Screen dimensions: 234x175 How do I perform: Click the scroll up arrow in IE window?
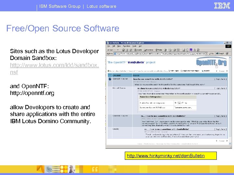tap(230, 57)
